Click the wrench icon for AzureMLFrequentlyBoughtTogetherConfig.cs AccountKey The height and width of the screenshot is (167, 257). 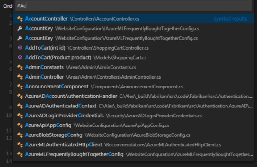(x=20, y=38)
